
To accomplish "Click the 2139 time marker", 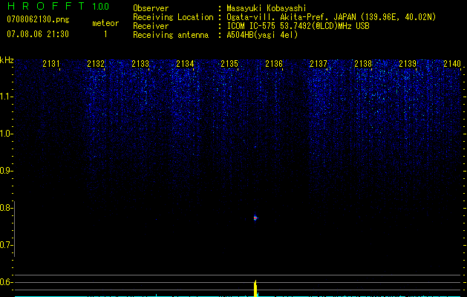I will 408,64.
